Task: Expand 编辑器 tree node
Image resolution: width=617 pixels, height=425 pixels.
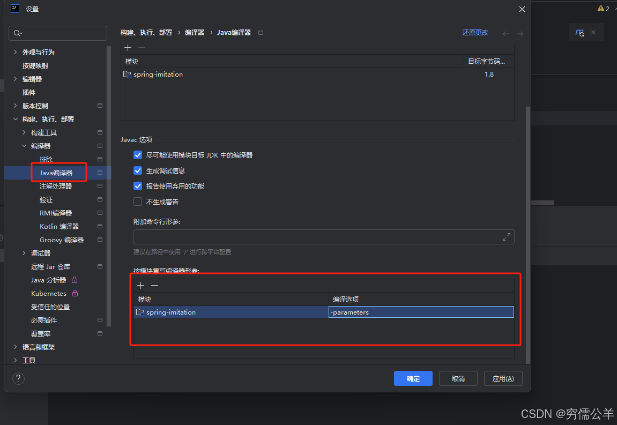Action: coord(16,79)
